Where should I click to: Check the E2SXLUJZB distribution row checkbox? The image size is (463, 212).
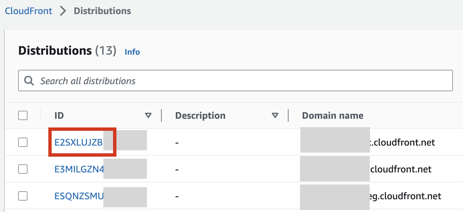pos(23,142)
